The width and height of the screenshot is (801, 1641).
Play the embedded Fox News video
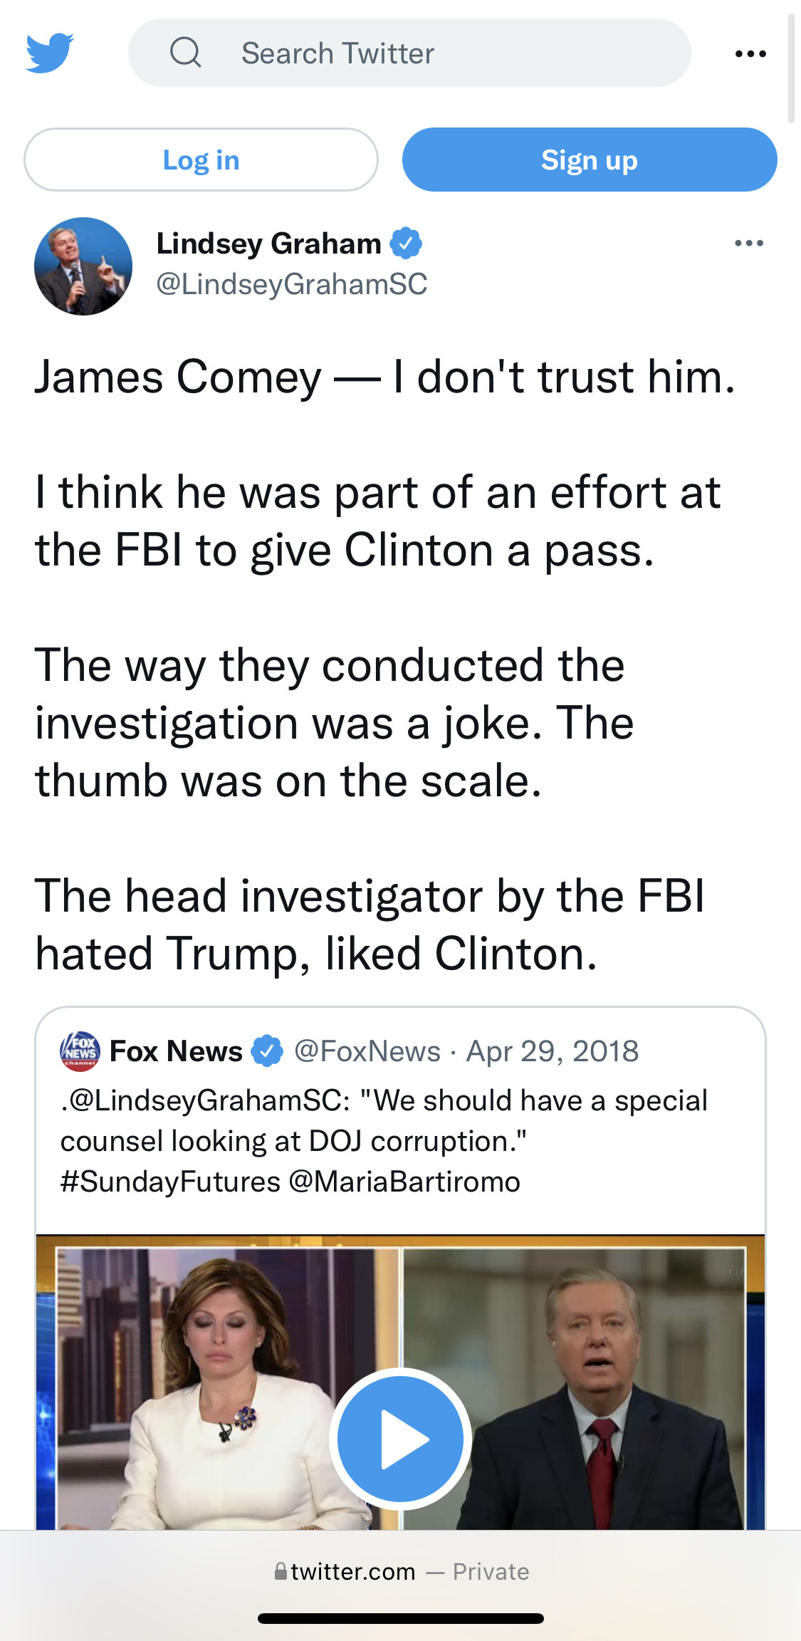pyautogui.click(x=400, y=1439)
